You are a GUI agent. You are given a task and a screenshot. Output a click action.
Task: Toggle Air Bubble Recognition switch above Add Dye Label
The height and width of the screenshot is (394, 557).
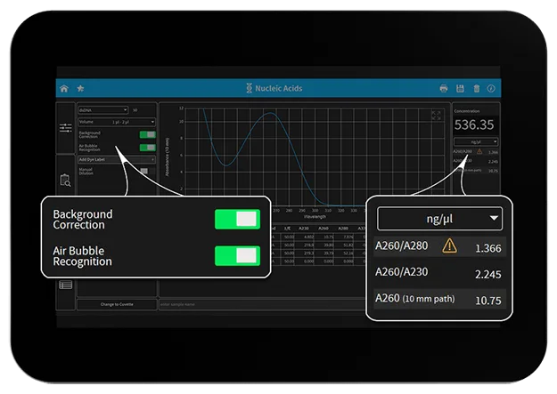tap(147, 147)
